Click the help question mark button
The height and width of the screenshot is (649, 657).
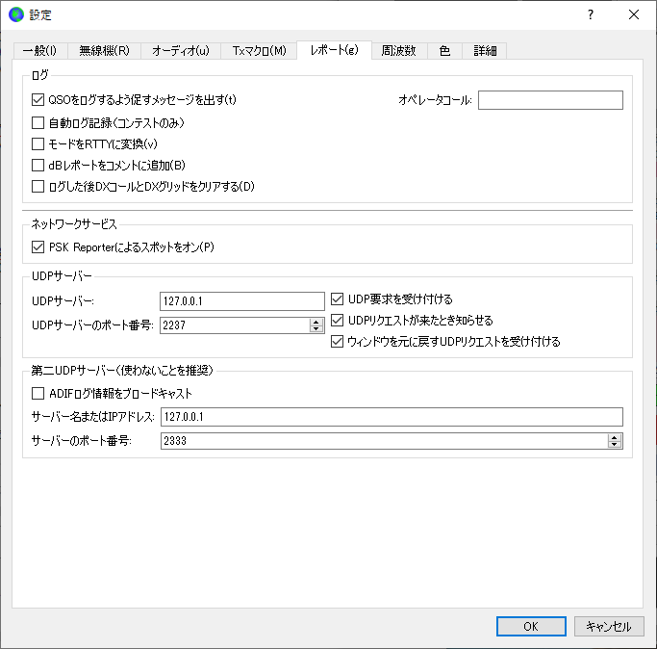pyautogui.click(x=591, y=14)
